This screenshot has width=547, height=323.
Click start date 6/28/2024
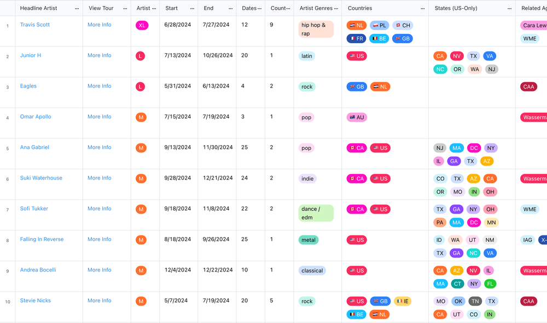point(178,25)
